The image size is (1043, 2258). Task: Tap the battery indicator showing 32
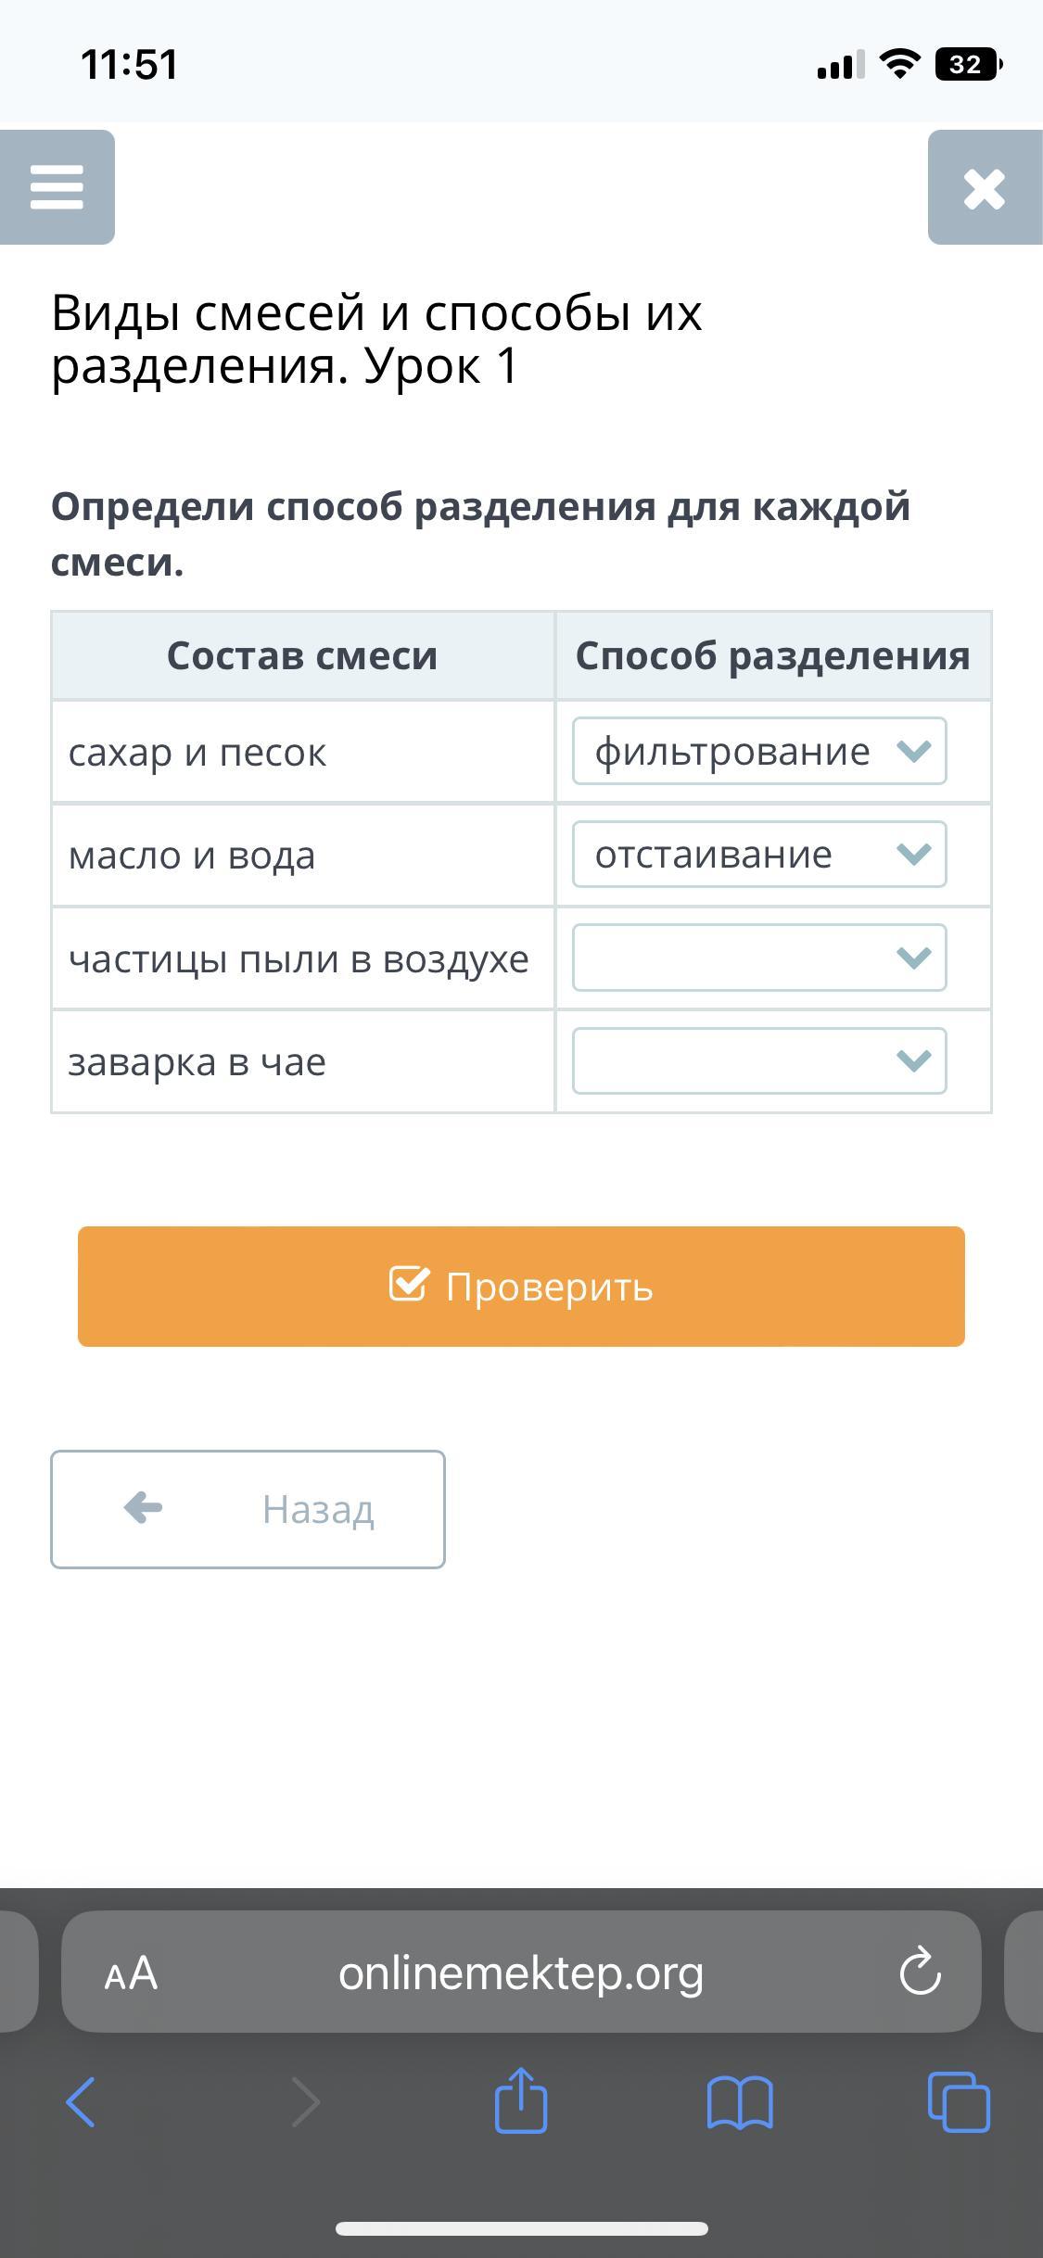[x=968, y=64]
